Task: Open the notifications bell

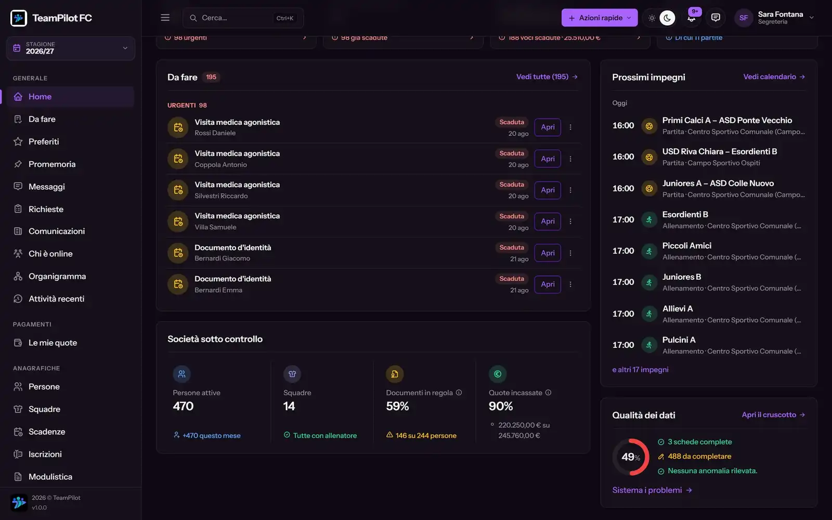Action: click(x=691, y=18)
